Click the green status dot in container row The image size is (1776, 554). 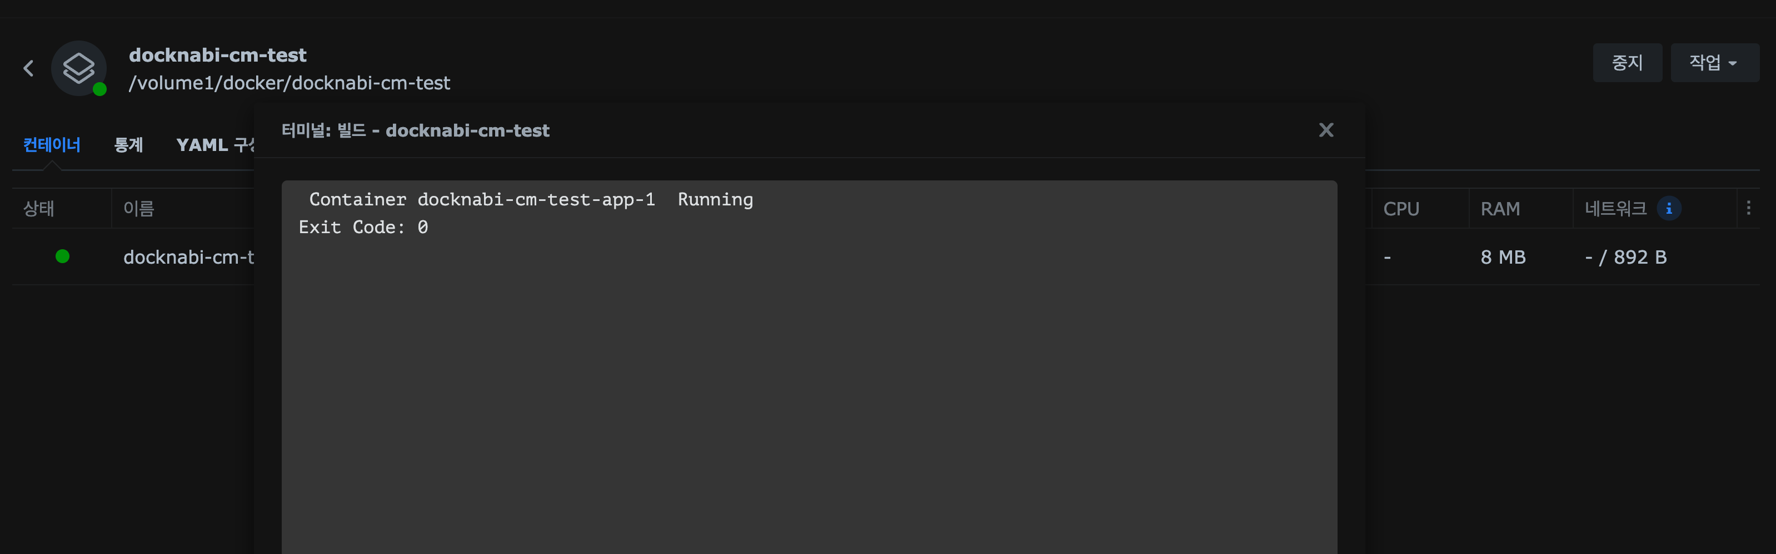[62, 256]
